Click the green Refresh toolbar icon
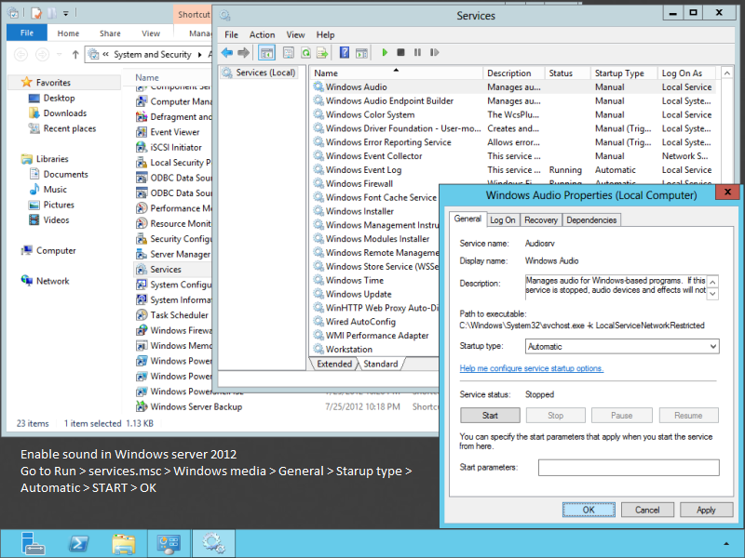The height and width of the screenshot is (558, 745). coord(305,53)
